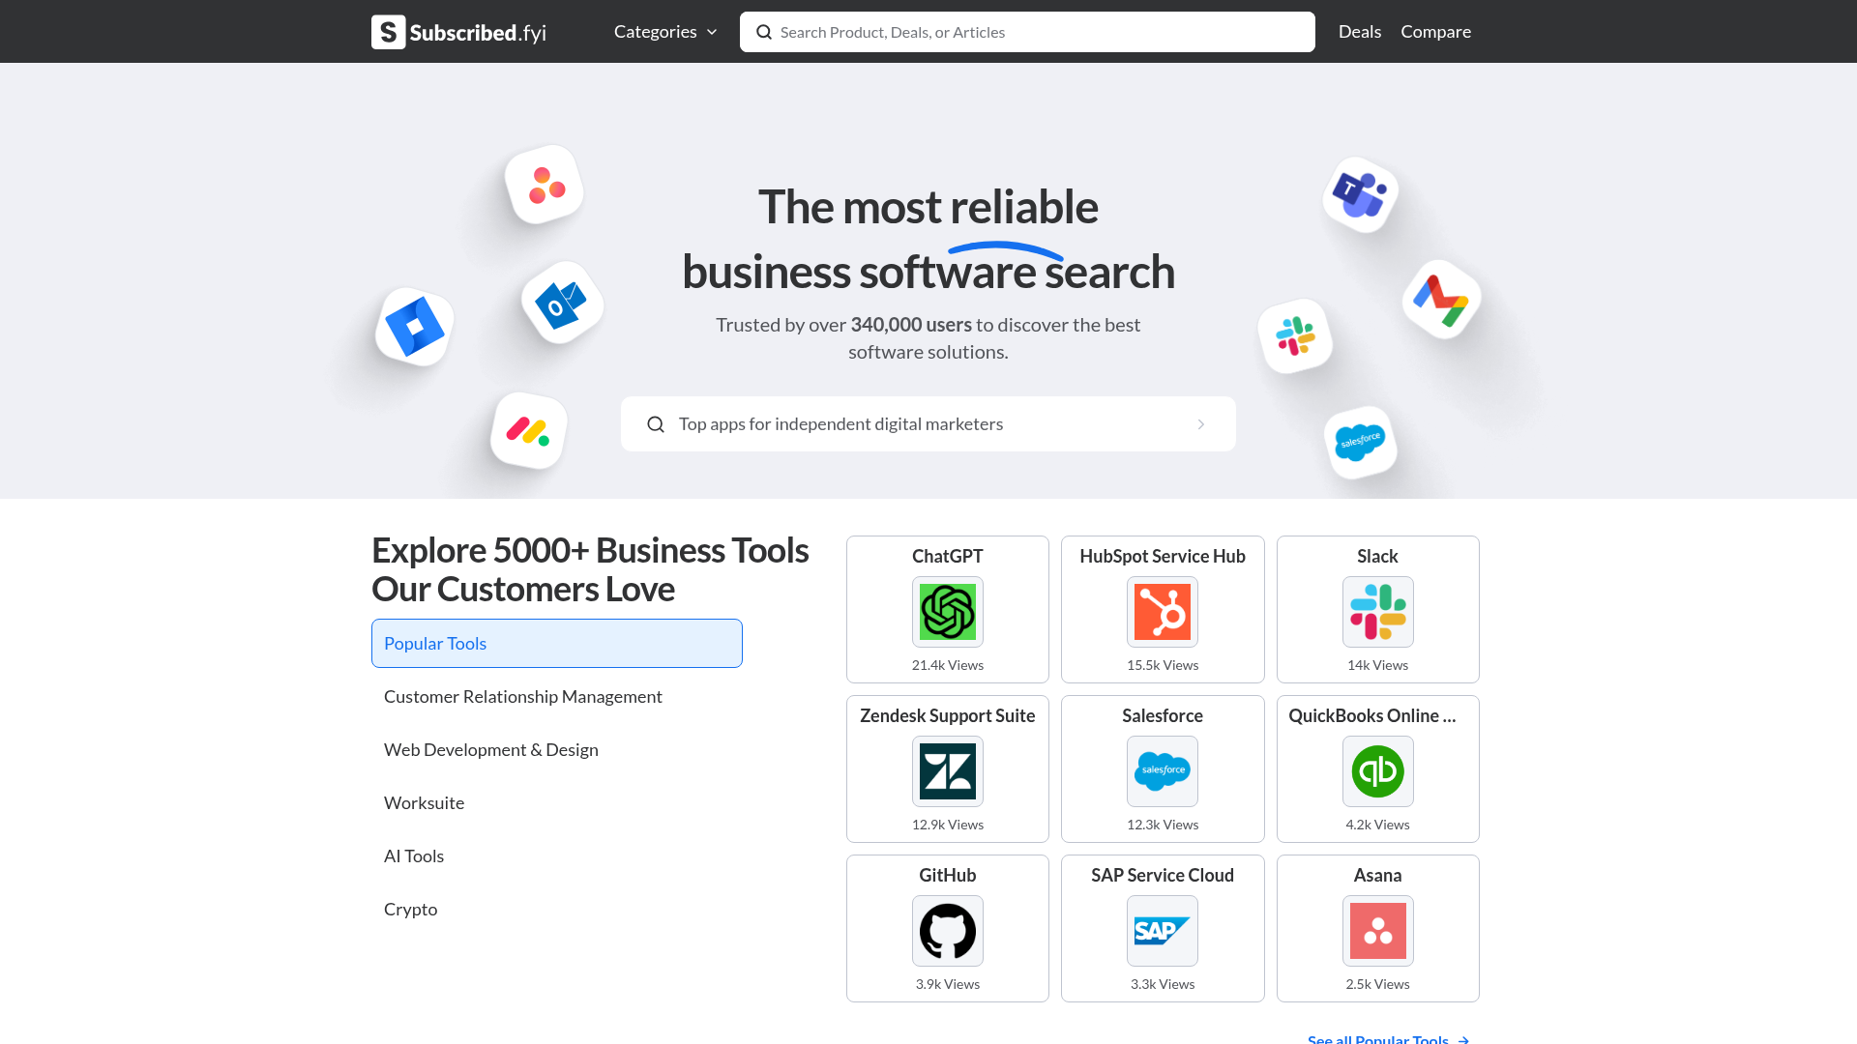
Task: Click the Asana card title text
Action: pos(1378,875)
